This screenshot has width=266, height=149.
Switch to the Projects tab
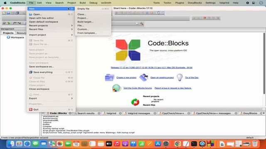[8, 33]
